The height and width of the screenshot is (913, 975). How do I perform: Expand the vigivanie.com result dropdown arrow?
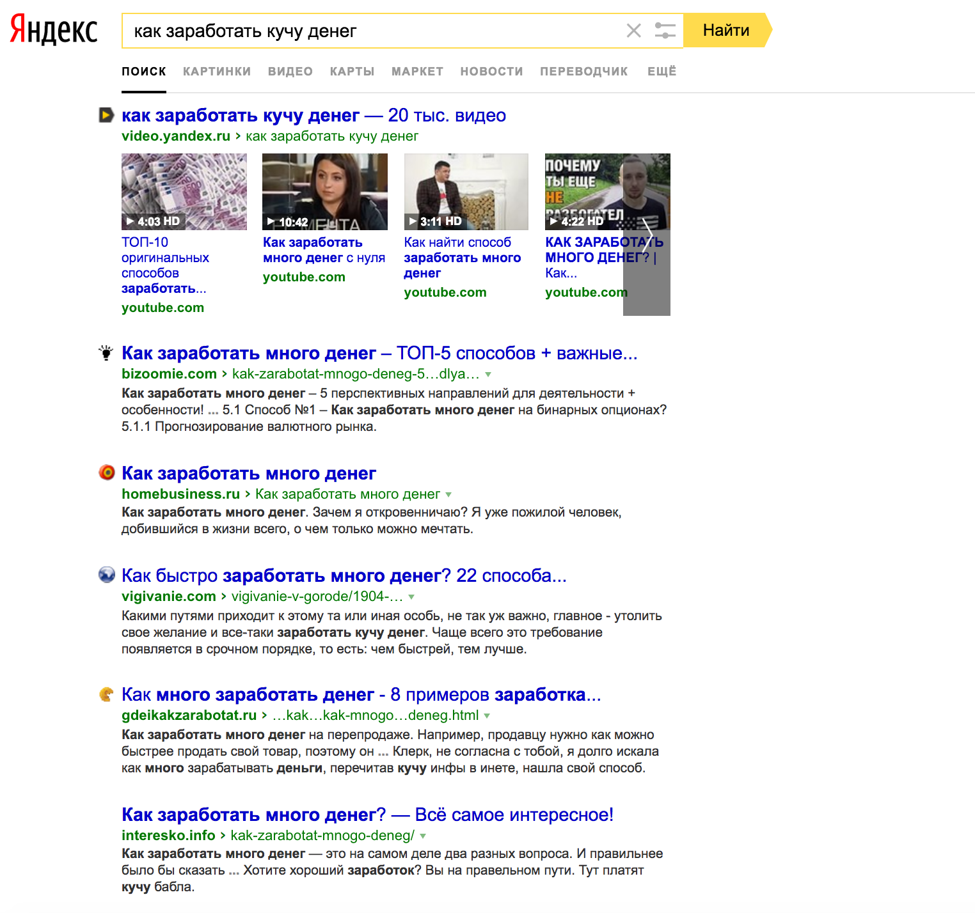pos(411,597)
